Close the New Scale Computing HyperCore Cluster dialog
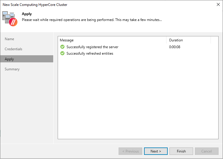Image resolution: width=223 pixels, height=159 pixels. pyautogui.click(x=218, y=5)
